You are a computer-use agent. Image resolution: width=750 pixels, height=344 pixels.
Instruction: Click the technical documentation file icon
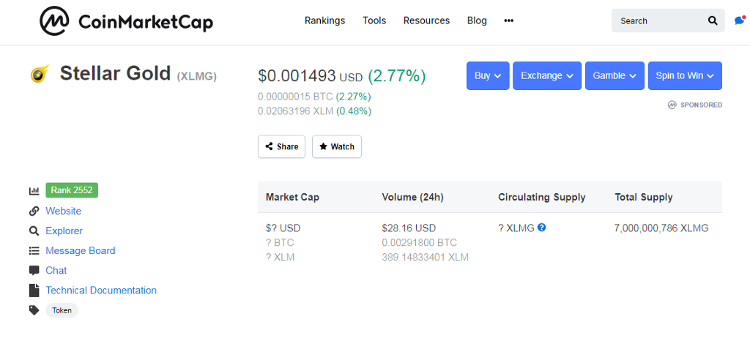coord(34,291)
